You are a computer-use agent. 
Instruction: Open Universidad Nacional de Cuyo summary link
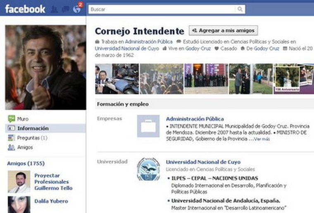point(127,48)
